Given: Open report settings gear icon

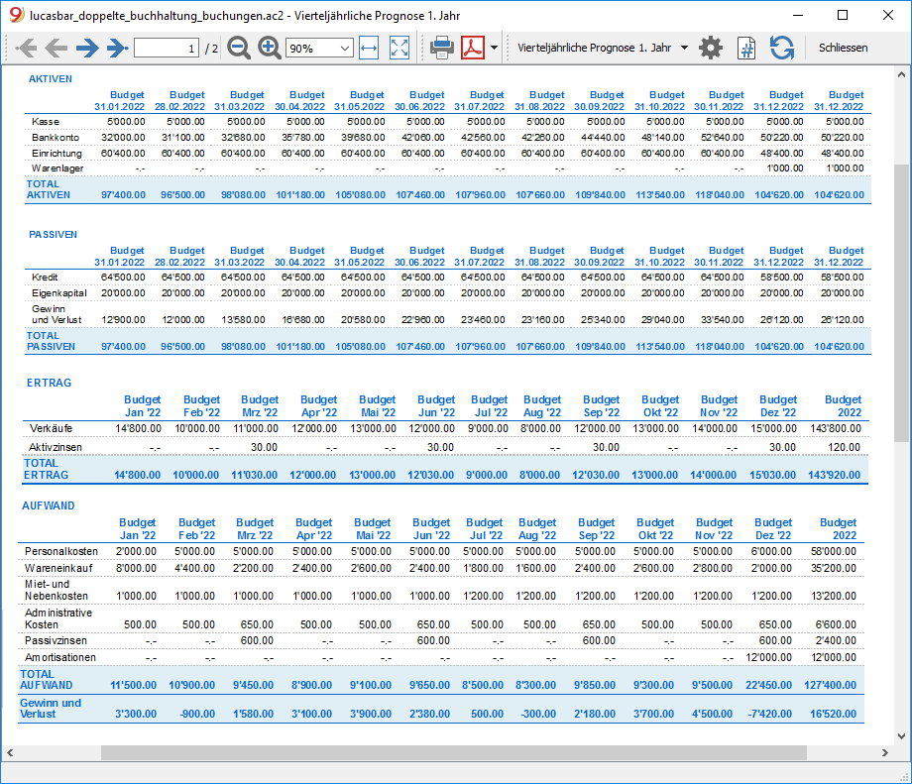Looking at the screenshot, I should tap(711, 48).
